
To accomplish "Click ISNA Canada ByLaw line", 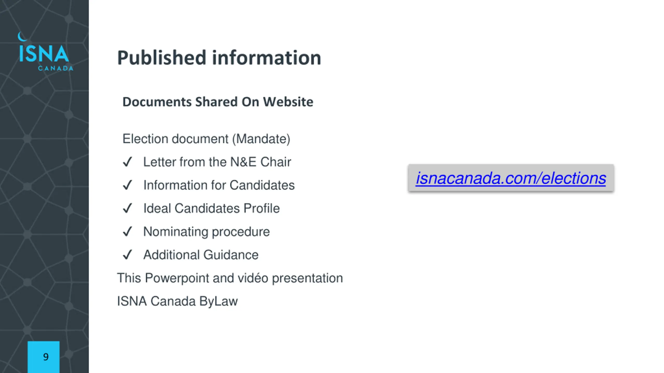I will [177, 301].
